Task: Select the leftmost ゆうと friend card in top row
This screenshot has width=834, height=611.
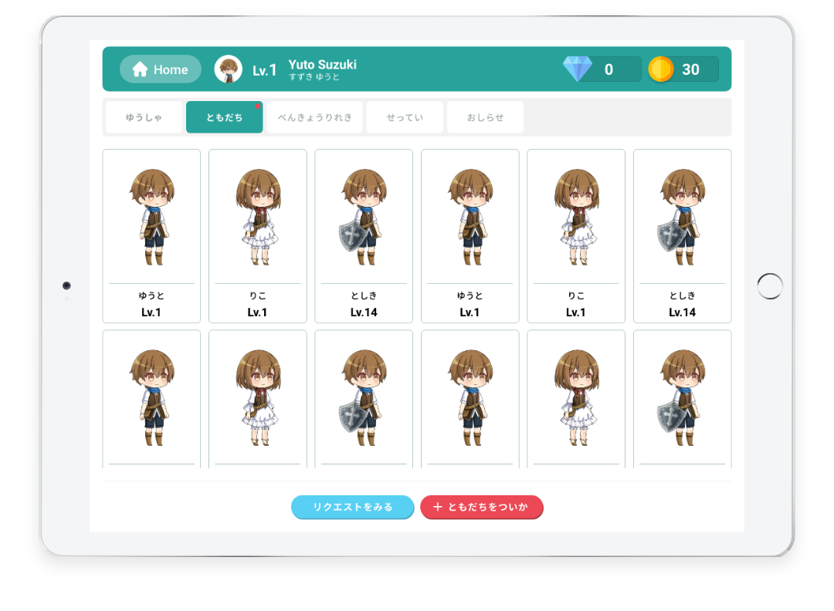Action: 151,236
